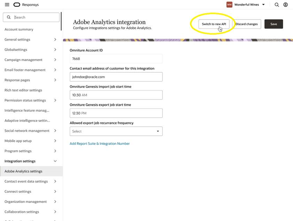The image size is (293, 221).
Task: Open Adaptive intelligence settings item
Action: [x=27, y=120]
